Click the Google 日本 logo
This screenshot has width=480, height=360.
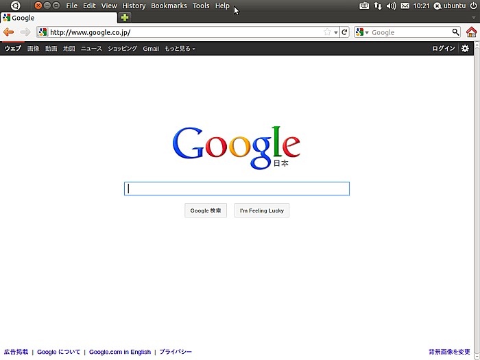coord(237,147)
